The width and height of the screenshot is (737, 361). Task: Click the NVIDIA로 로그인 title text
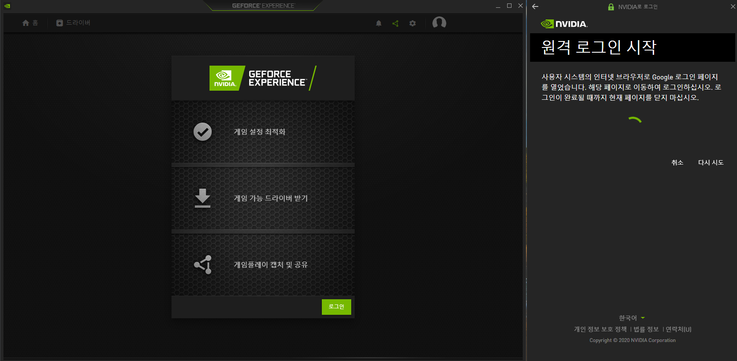pyautogui.click(x=638, y=7)
